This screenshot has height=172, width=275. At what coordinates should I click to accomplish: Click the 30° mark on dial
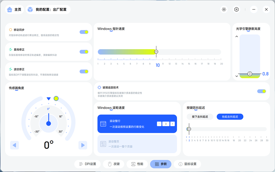61,131
